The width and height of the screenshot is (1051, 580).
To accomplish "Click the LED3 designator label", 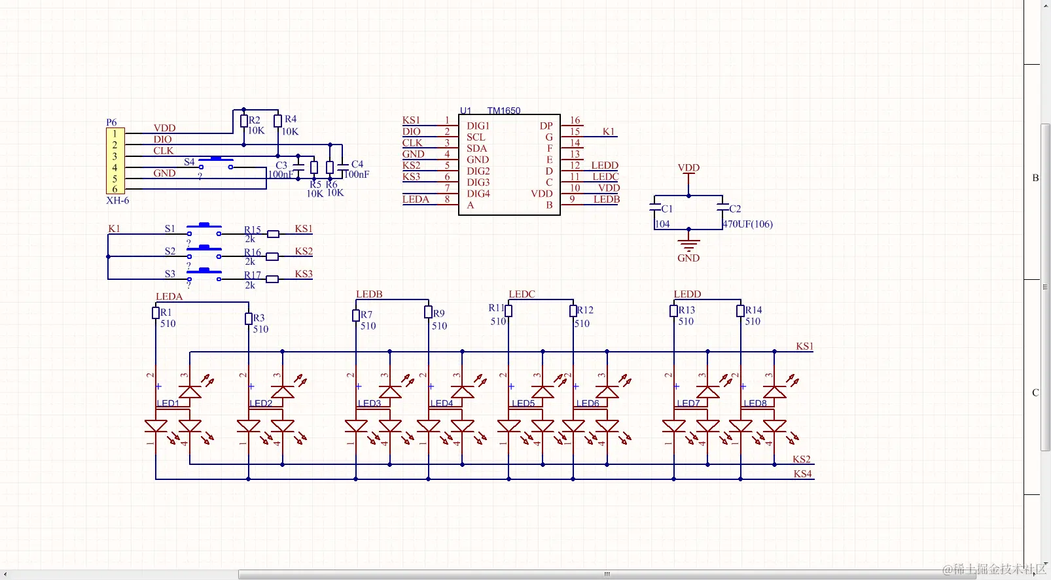I will click(x=370, y=403).
